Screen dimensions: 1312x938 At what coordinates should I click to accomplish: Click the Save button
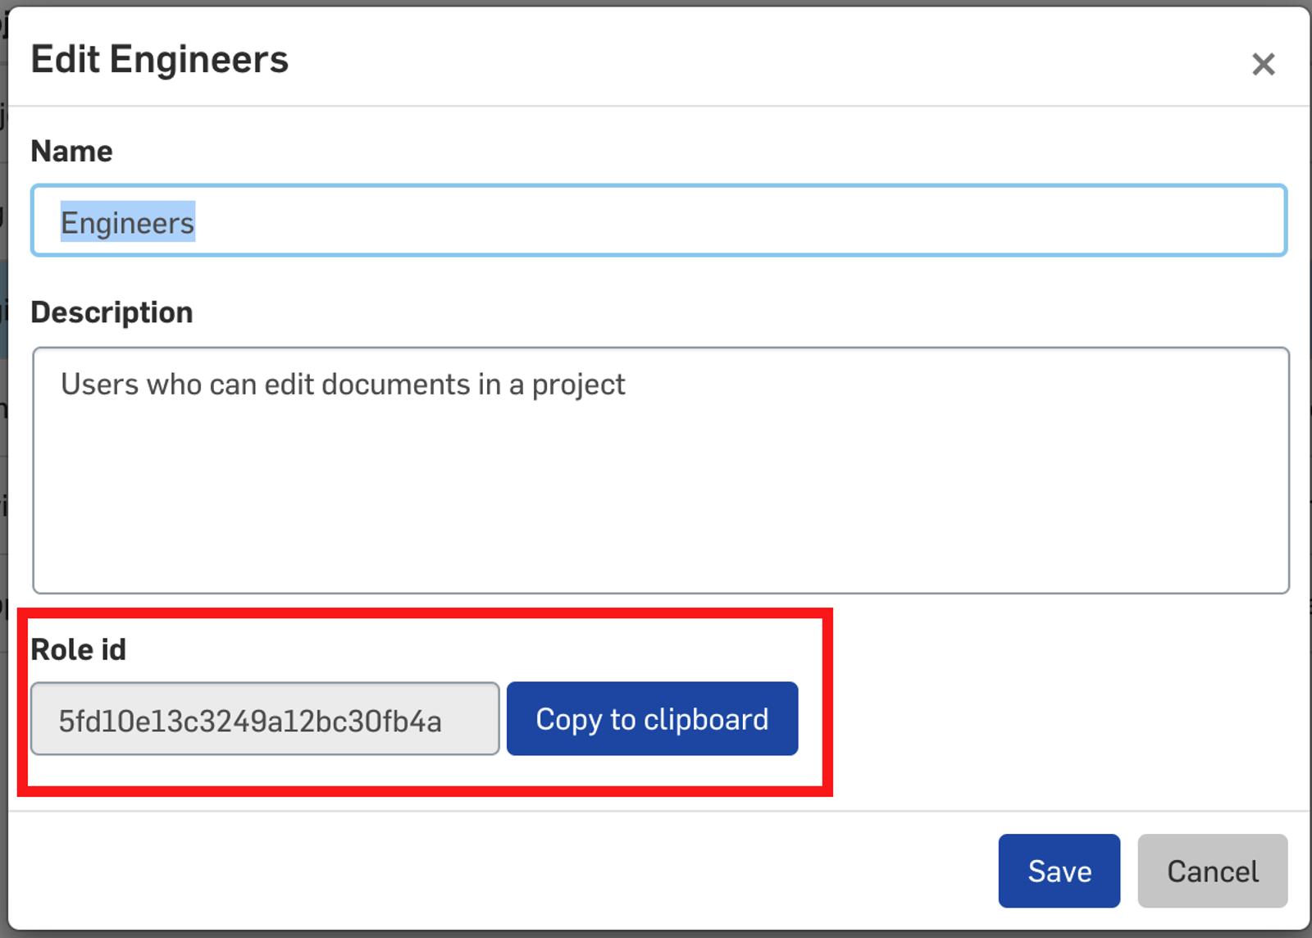click(1059, 871)
